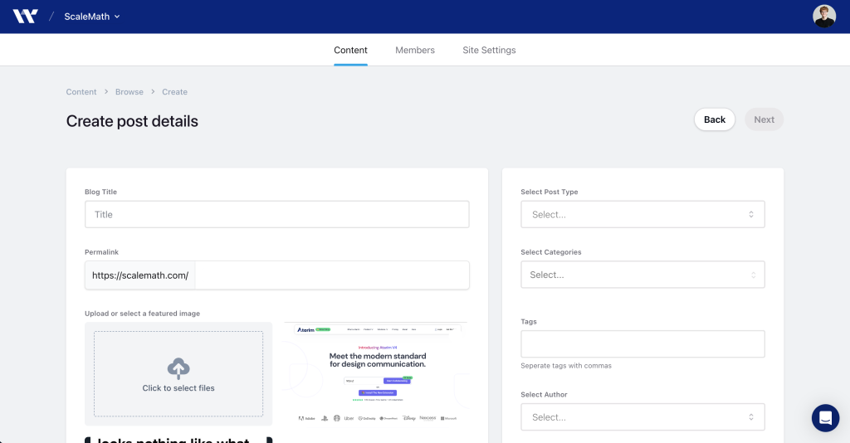The width and height of the screenshot is (850, 443).
Task: Select the Content tab
Action: pos(350,50)
